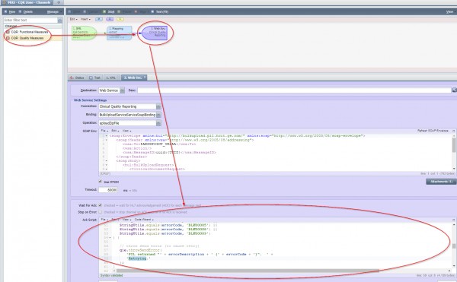Open SOAP envelope editor View menu
Screen dimensions: 457x282
point(126,131)
